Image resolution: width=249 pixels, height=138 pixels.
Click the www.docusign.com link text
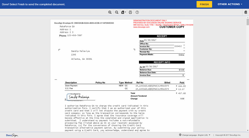[x=141, y=27]
